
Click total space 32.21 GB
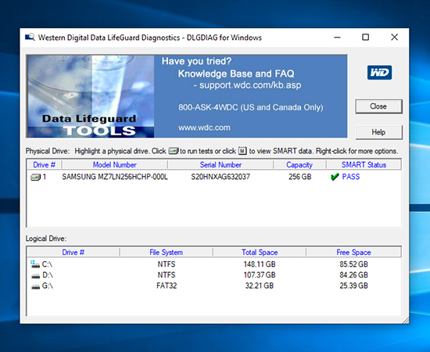click(x=259, y=286)
